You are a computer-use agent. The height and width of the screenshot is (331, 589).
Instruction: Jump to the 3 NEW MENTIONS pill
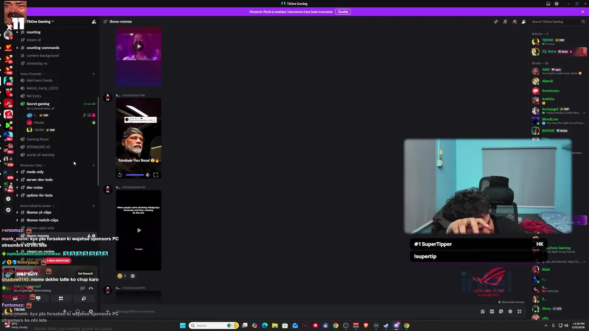58,261
